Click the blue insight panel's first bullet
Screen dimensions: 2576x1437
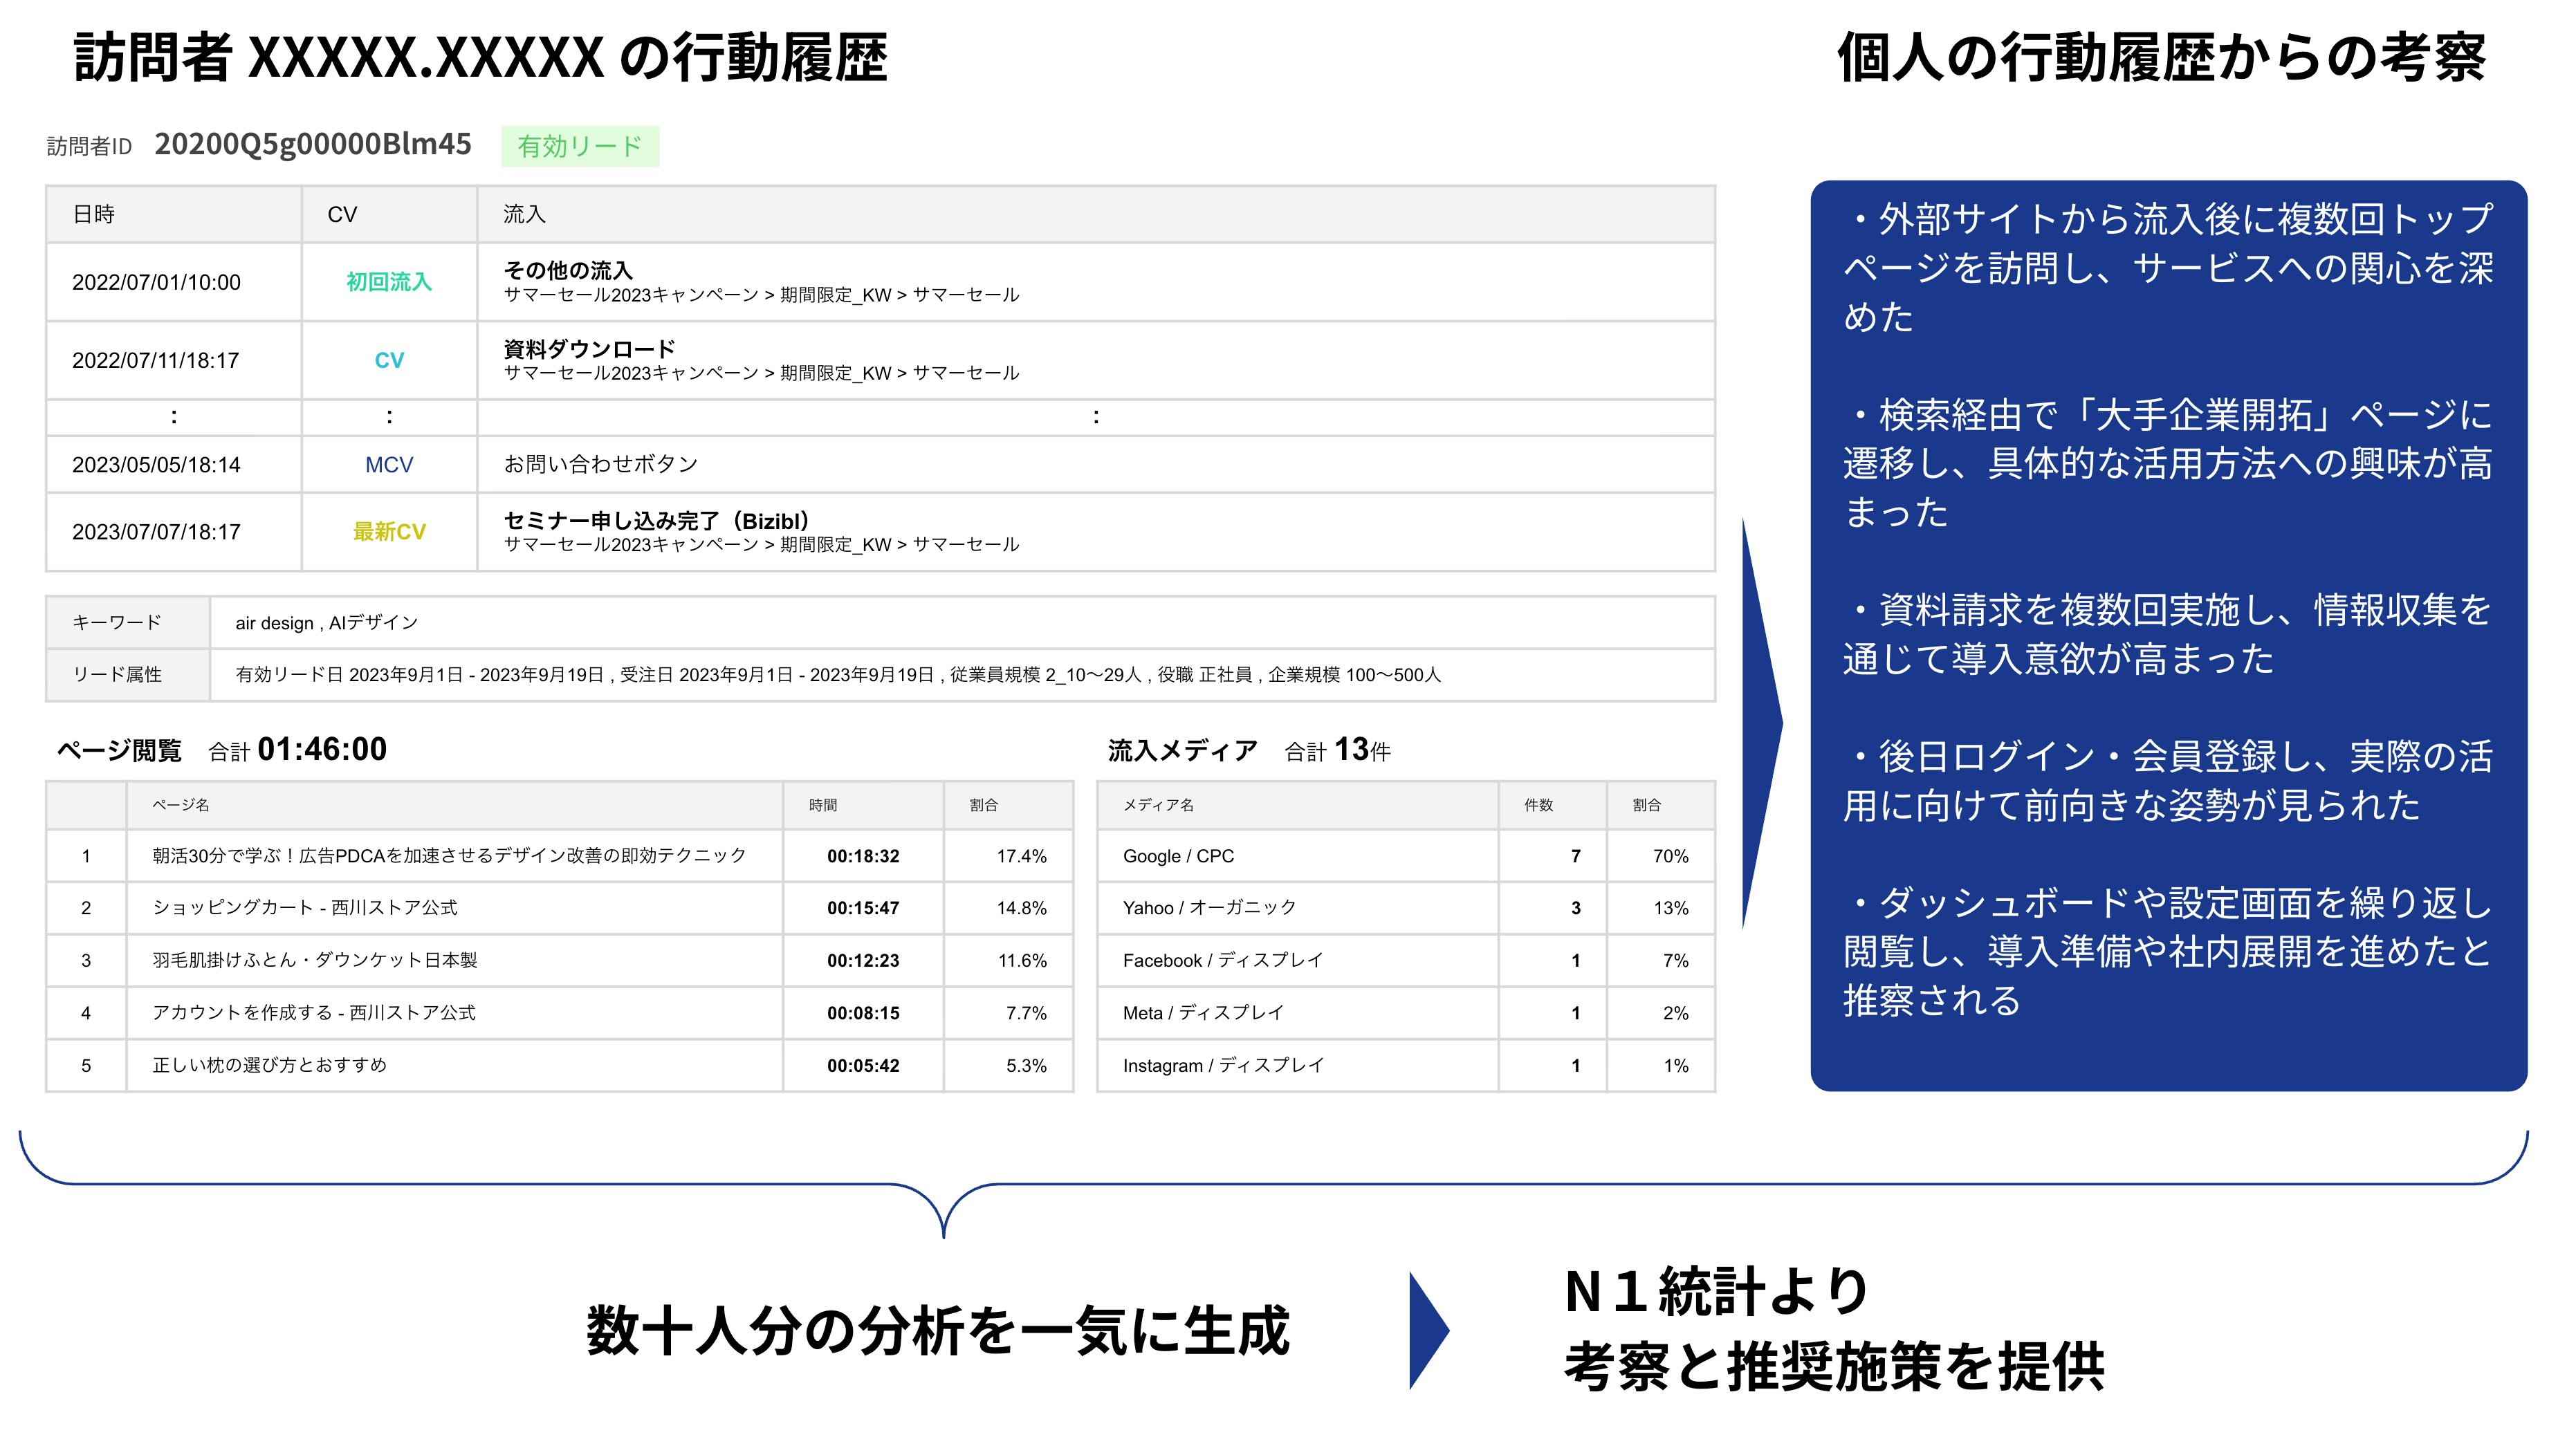coord(2167,267)
